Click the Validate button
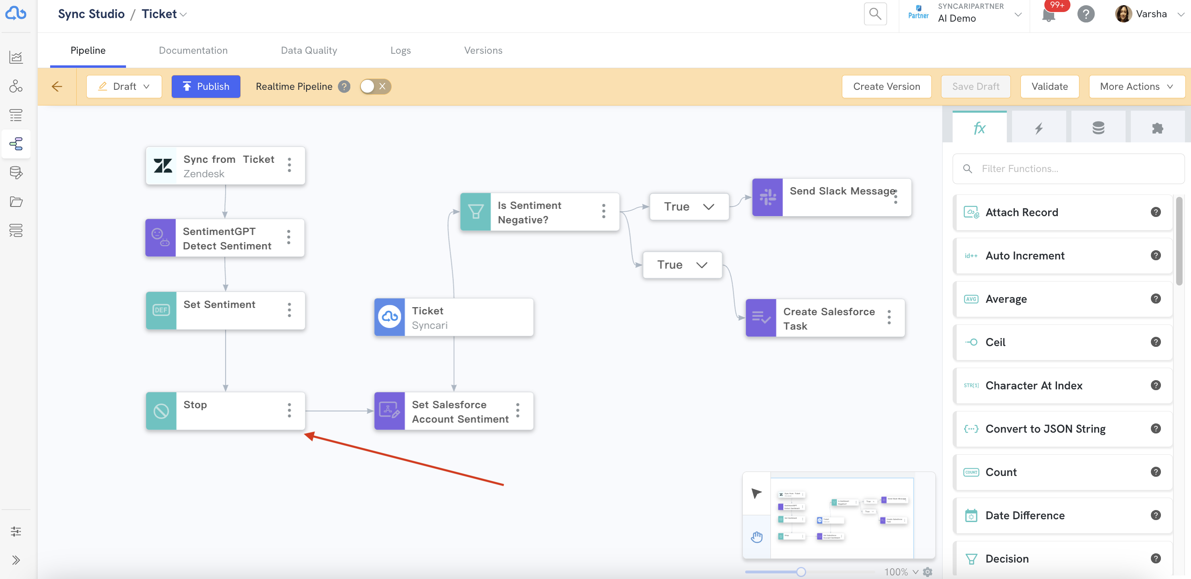The width and height of the screenshot is (1191, 579). click(x=1049, y=87)
